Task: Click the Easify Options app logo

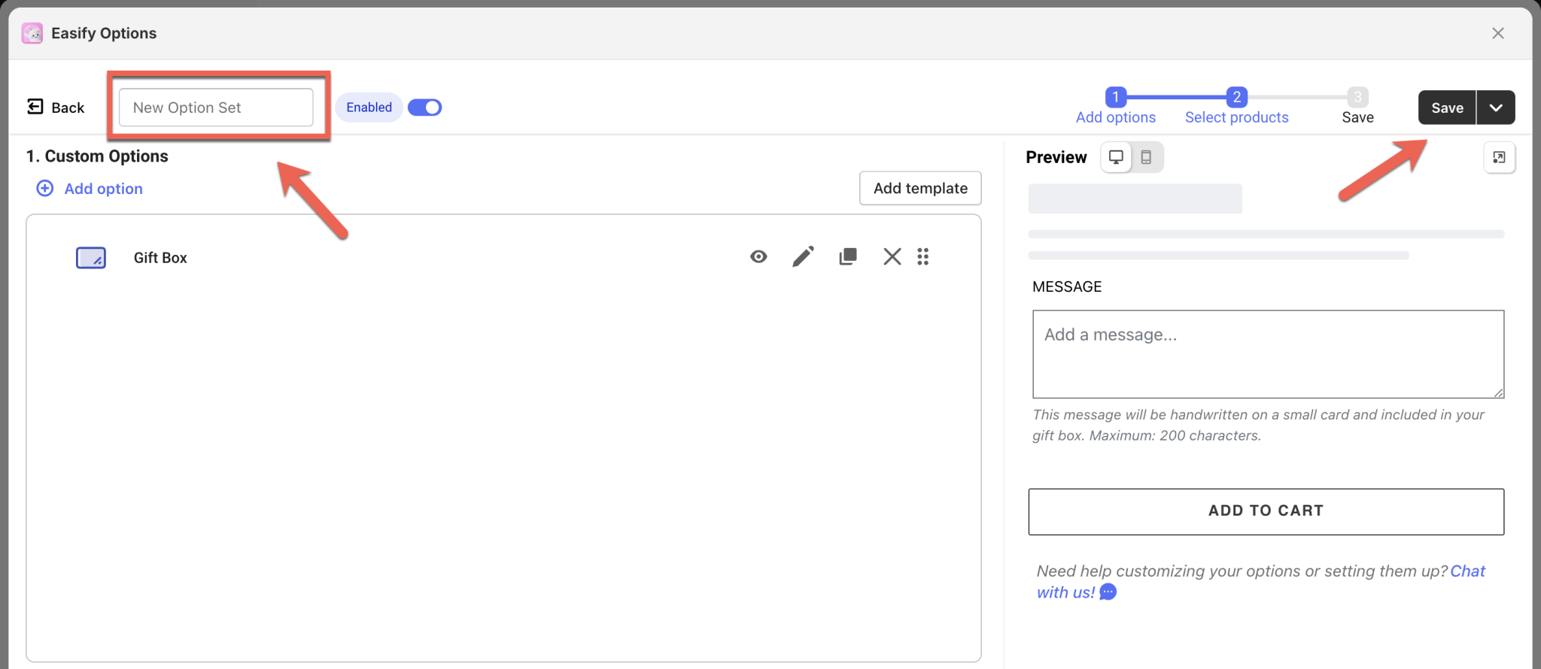Action: [x=32, y=33]
